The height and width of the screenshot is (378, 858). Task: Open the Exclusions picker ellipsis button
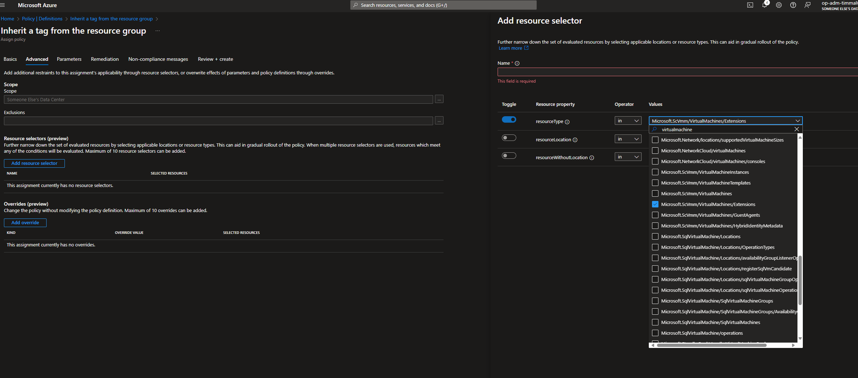(x=439, y=121)
